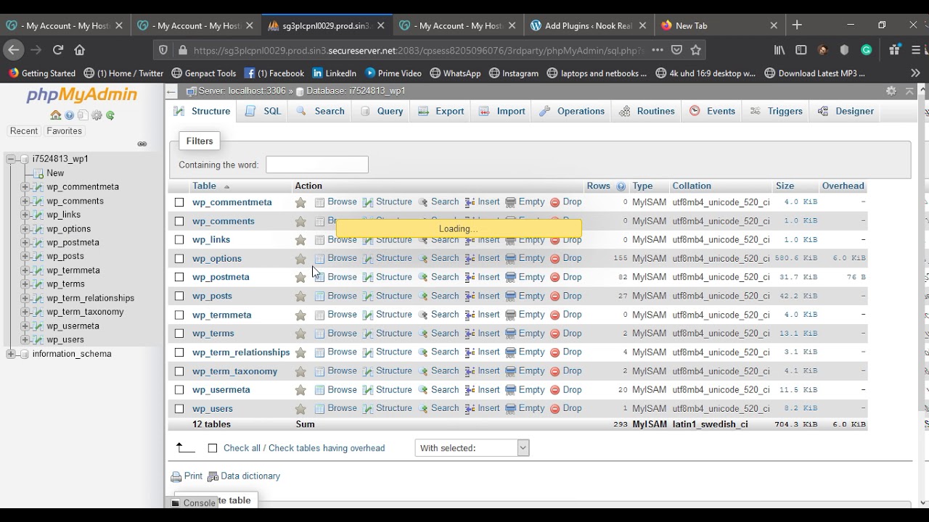The image size is (929, 522).
Task: Open the Favorites tables button
Action: (x=64, y=131)
